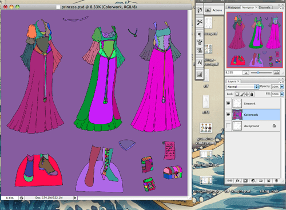Switch to the Channels tab

pyautogui.click(x=264, y=7)
